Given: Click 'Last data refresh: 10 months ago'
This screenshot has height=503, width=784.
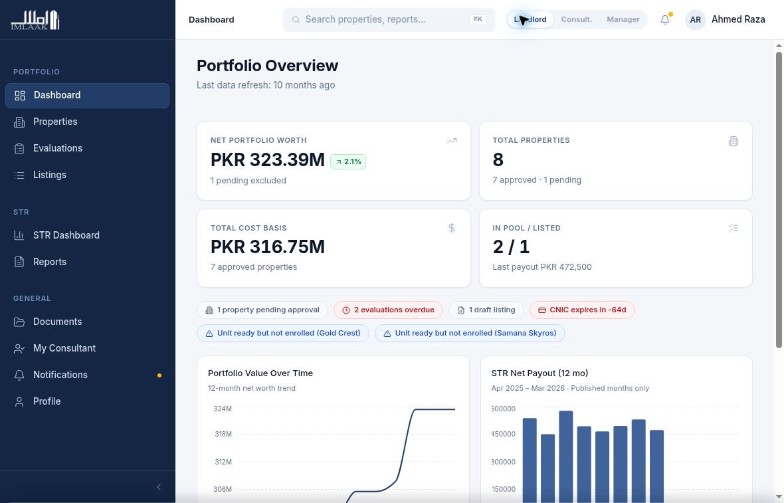Looking at the screenshot, I should (x=266, y=85).
